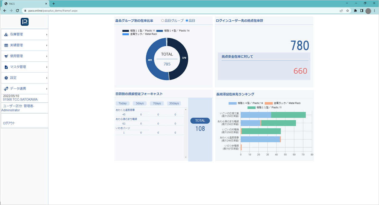Image resolution: width=379 pixels, height=205 pixels.
Task: Select the 品目 radio button
Action: tap(188, 20)
